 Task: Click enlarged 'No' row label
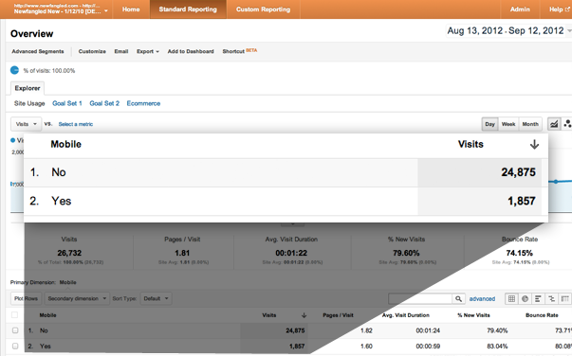pyautogui.click(x=59, y=172)
